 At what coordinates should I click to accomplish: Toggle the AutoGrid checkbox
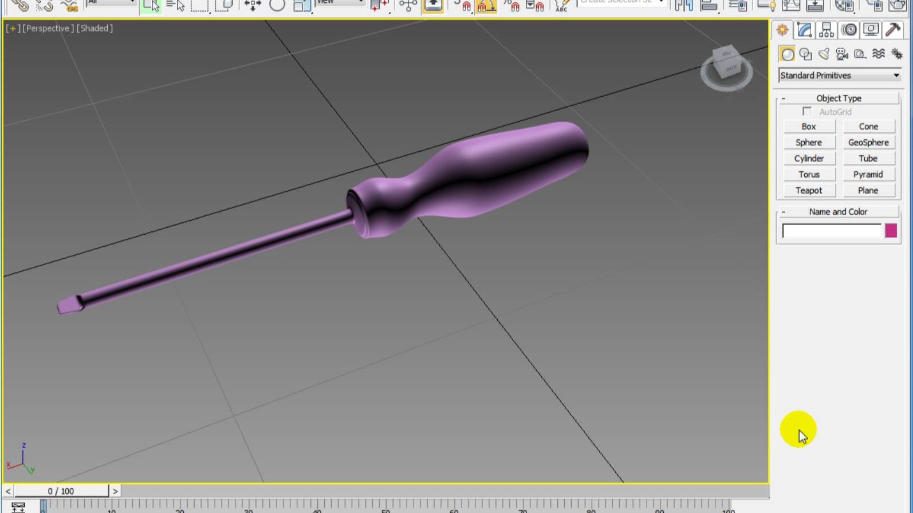[x=807, y=112]
